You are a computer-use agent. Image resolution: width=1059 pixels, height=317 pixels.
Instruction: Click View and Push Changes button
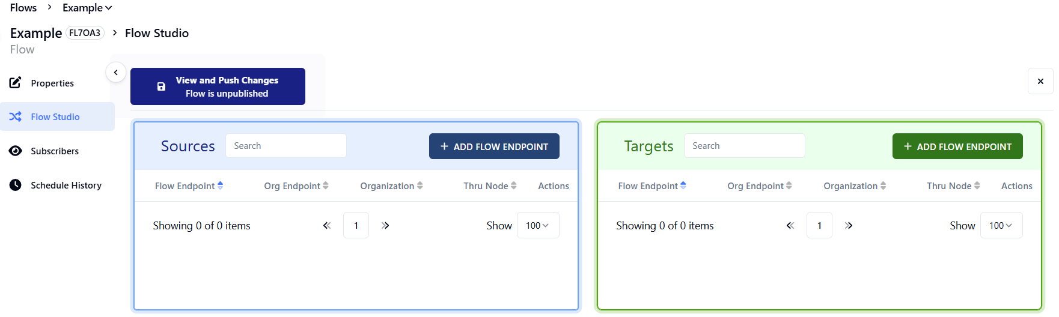tap(218, 86)
